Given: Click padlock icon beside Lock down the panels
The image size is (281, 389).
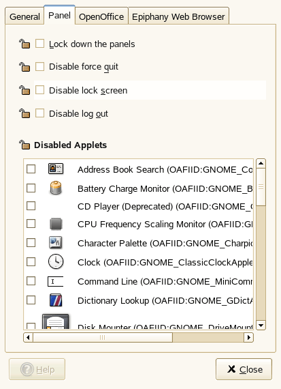Looking at the screenshot, I should tap(24, 44).
